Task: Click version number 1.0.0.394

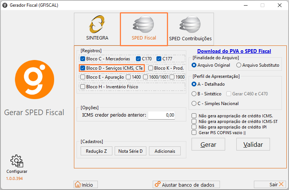Action: point(15,178)
